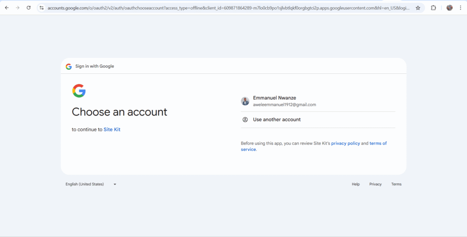Go back using browser back arrow
The height and width of the screenshot is (237, 467).
(x=6, y=8)
